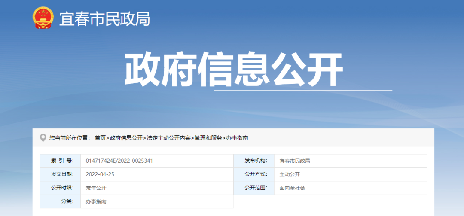Open 办事指南 breadcrumb link
The height and width of the screenshot is (216, 464).
coord(237,138)
